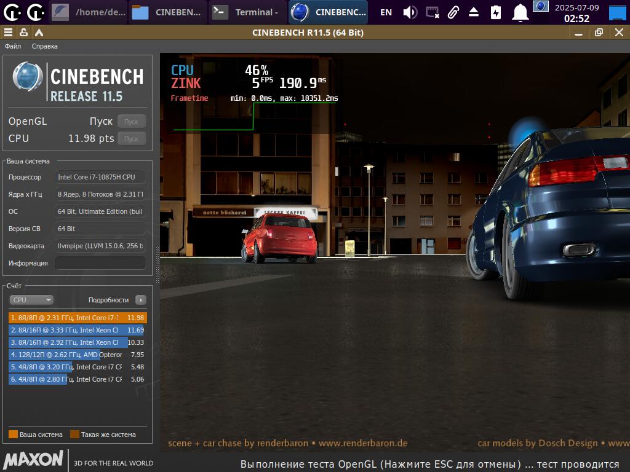
Task: Expand details with Подробности arrow button
Action: pyautogui.click(x=141, y=300)
